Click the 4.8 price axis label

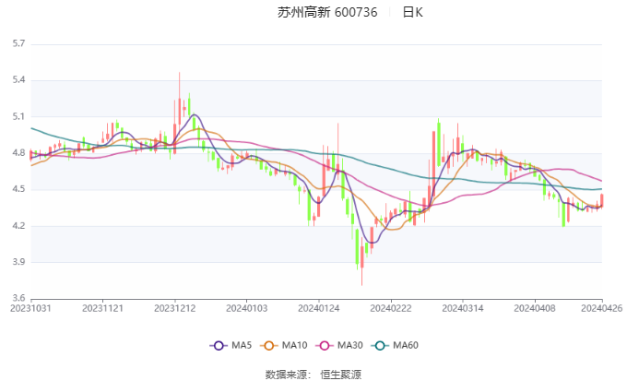(18, 153)
